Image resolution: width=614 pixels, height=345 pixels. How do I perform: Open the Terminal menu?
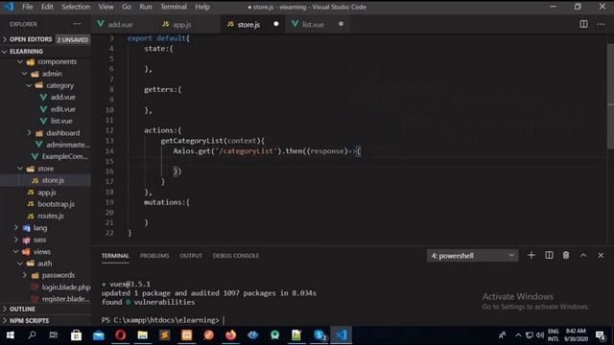pyautogui.click(x=174, y=7)
